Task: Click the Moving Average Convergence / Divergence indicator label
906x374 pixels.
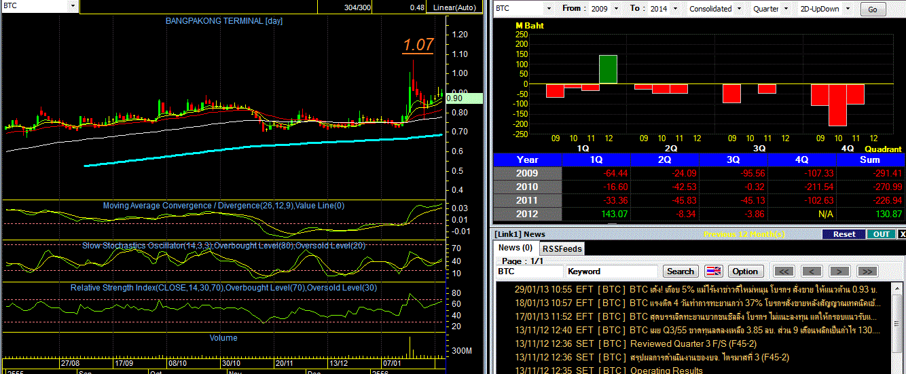Action: (224, 206)
